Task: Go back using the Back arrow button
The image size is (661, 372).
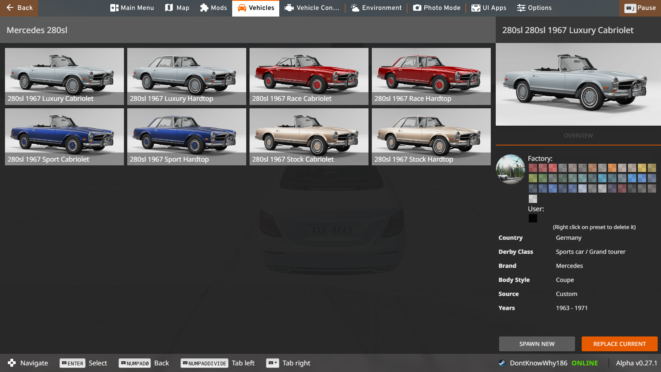Action: click(19, 8)
